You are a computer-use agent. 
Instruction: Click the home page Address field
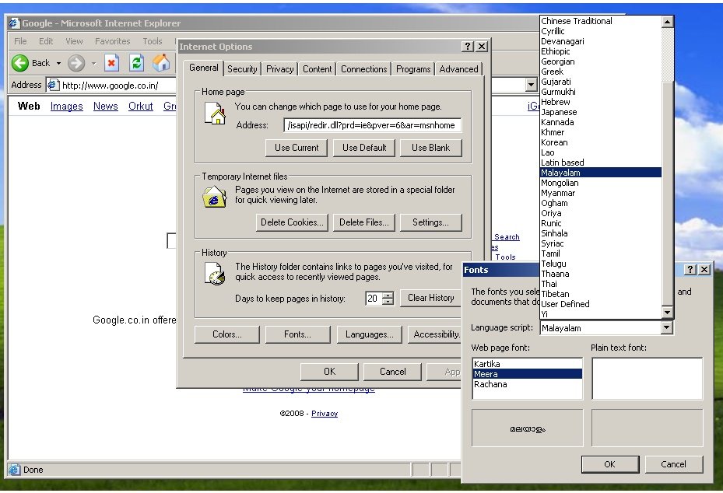373,125
